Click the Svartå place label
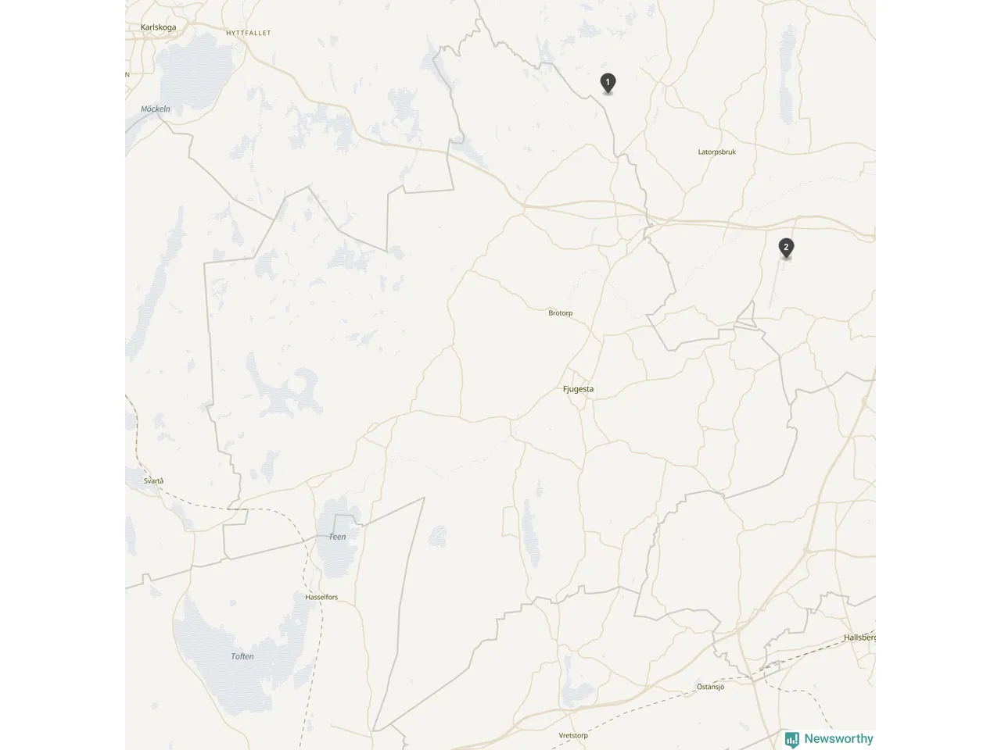The width and height of the screenshot is (1001, 750). point(154,480)
